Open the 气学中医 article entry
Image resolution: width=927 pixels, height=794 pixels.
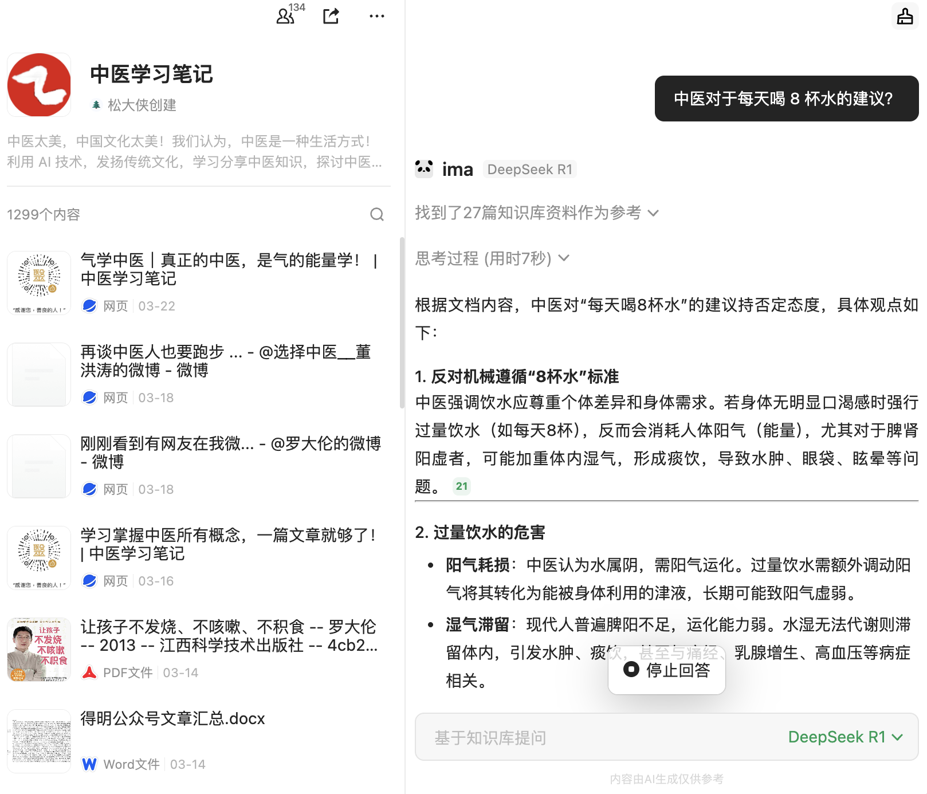[229, 269]
